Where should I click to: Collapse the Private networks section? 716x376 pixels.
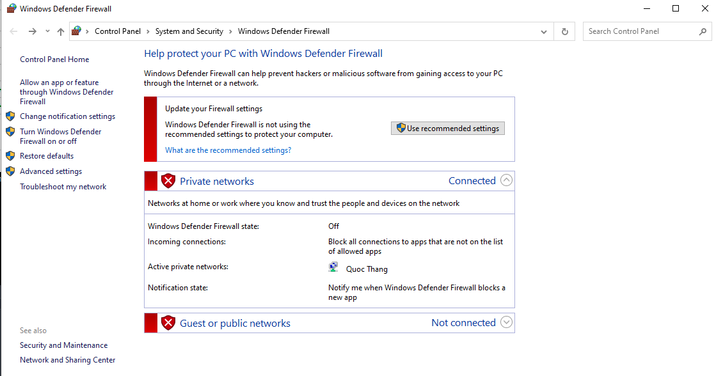click(506, 180)
